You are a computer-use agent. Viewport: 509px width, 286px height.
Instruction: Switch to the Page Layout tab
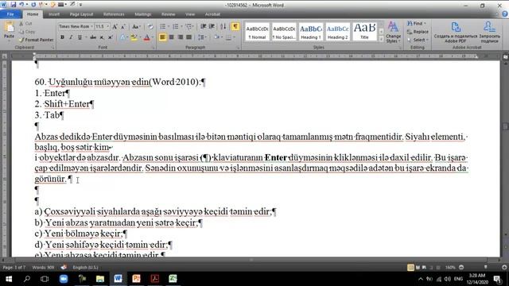coord(81,14)
